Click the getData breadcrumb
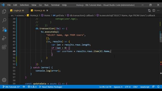The image size is (162, 91). (x=58, y=15)
